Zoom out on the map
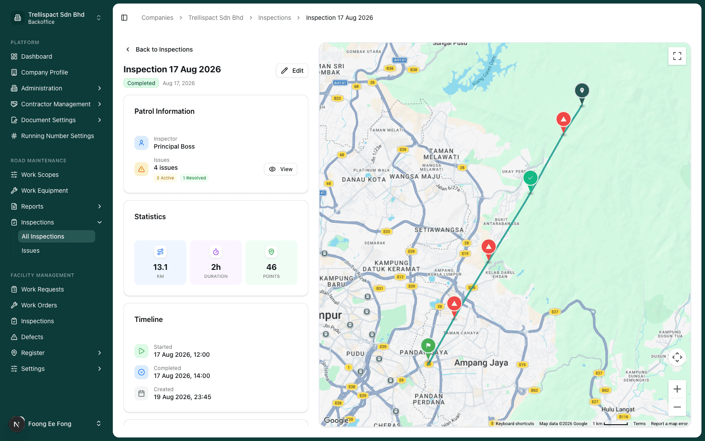The width and height of the screenshot is (705, 441). pos(677,407)
